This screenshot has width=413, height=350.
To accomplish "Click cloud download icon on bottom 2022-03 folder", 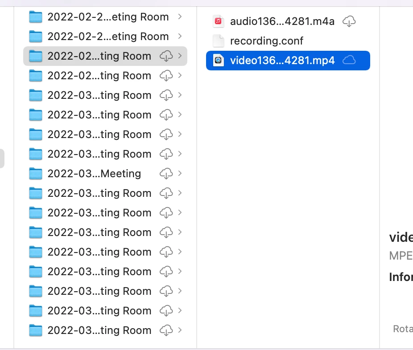I will (166, 330).
